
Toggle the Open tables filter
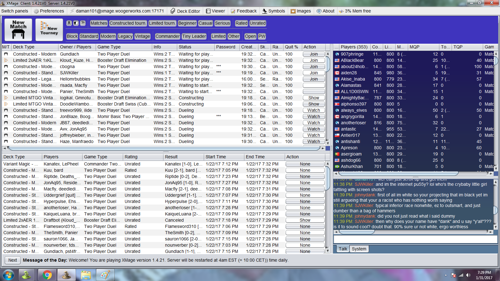pos(250,36)
